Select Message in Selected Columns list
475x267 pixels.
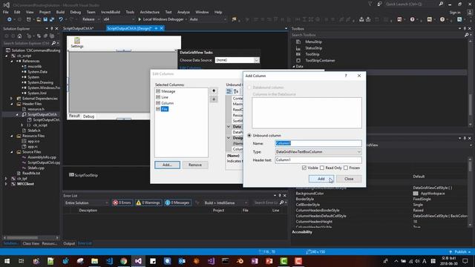click(x=168, y=91)
